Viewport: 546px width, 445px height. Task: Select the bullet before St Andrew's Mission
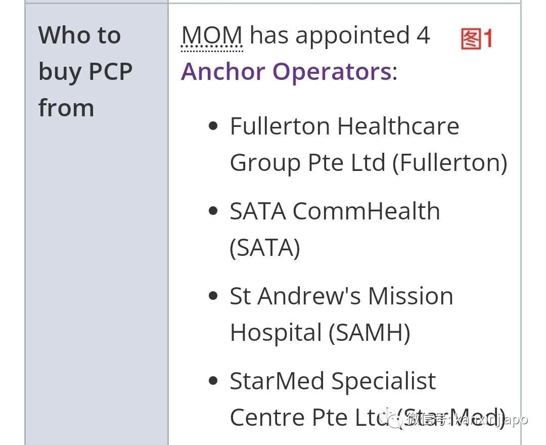tap(213, 296)
